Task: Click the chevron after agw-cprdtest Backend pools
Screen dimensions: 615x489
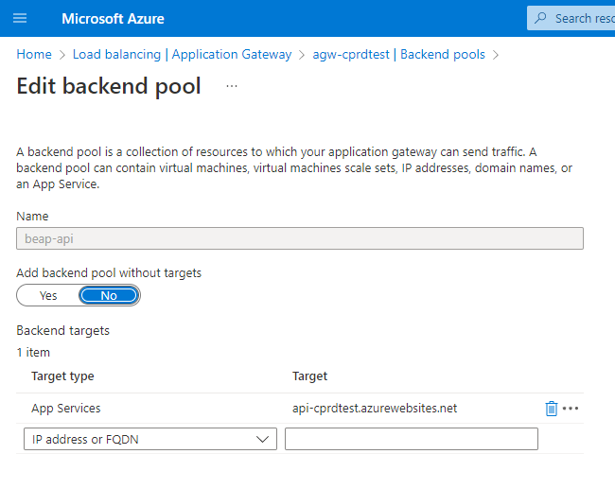Action: click(495, 55)
